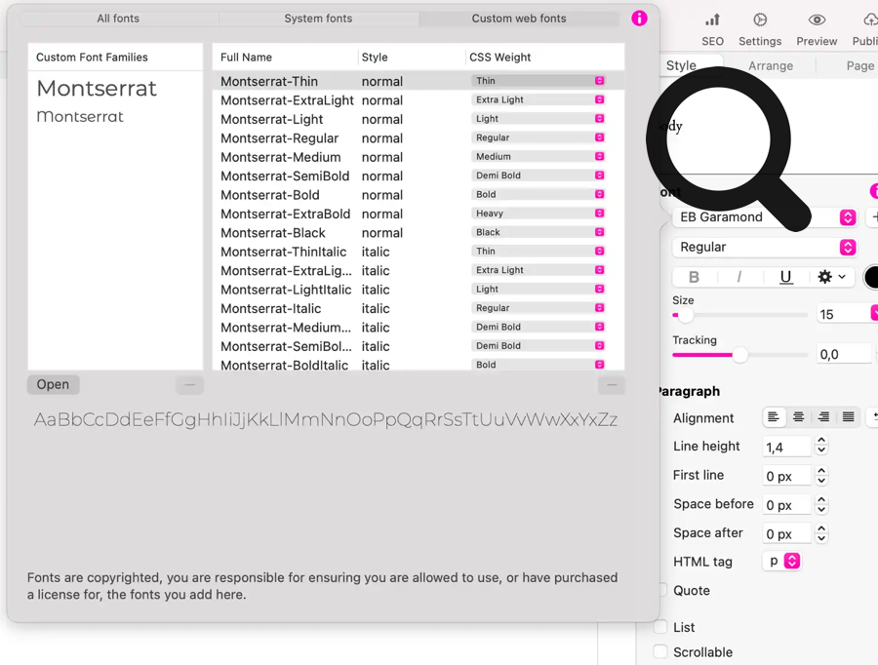Enable the Scrollable checkbox
The height and width of the screenshot is (665, 878).
[661, 651]
